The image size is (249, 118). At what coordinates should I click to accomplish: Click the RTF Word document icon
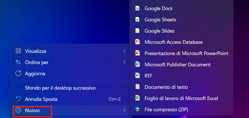(x=137, y=76)
